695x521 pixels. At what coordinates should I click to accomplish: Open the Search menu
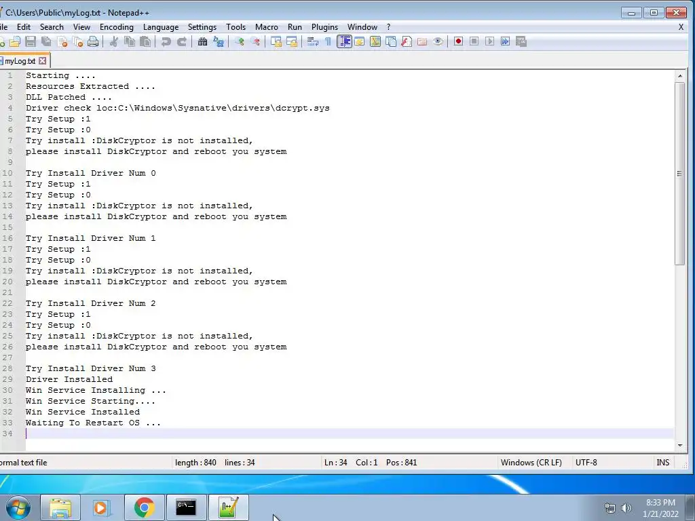click(x=52, y=27)
